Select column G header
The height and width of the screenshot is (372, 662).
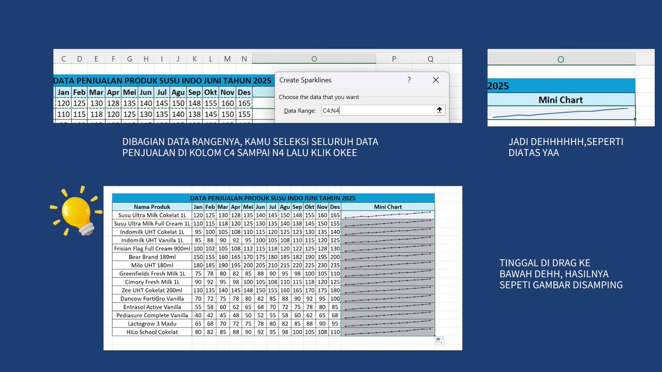tap(129, 59)
